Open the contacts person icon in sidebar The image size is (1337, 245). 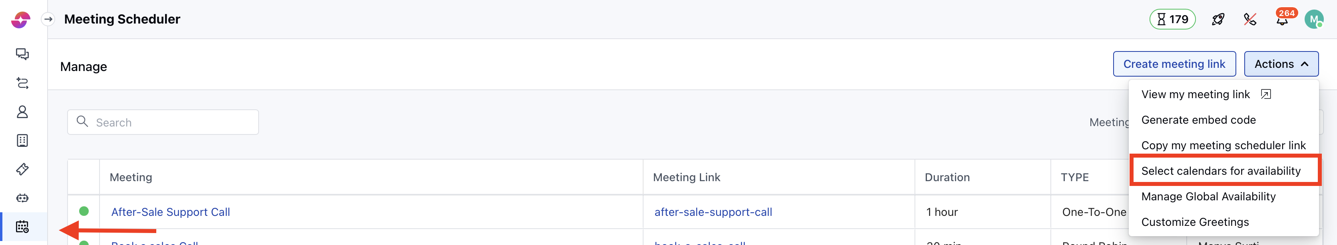pyautogui.click(x=22, y=112)
